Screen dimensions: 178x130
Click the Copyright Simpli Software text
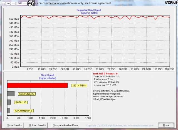[x=120, y=126]
